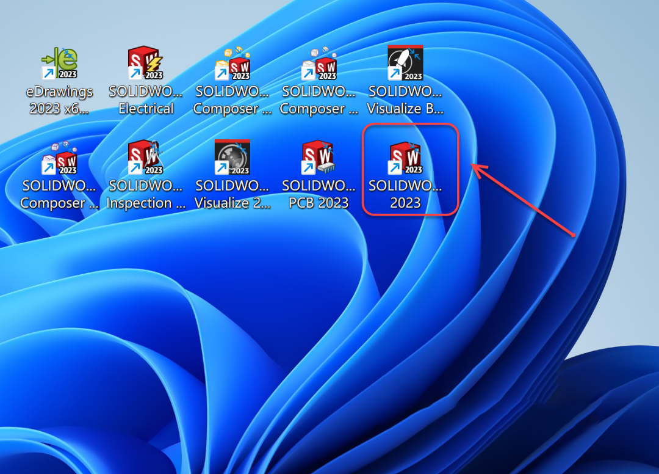659x474 pixels.
Task: Click the SOLIDWORKS Electrical lightning bolt icon
Action: click(x=146, y=64)
